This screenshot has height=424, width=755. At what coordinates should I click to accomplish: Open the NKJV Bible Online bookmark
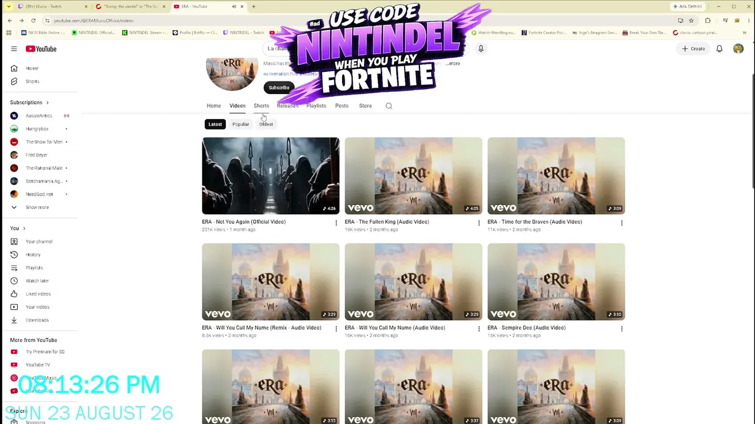[44, 32]
